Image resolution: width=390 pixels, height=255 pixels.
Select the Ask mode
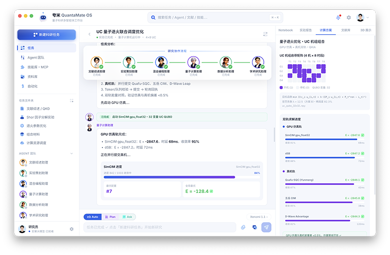coord(127,217)
